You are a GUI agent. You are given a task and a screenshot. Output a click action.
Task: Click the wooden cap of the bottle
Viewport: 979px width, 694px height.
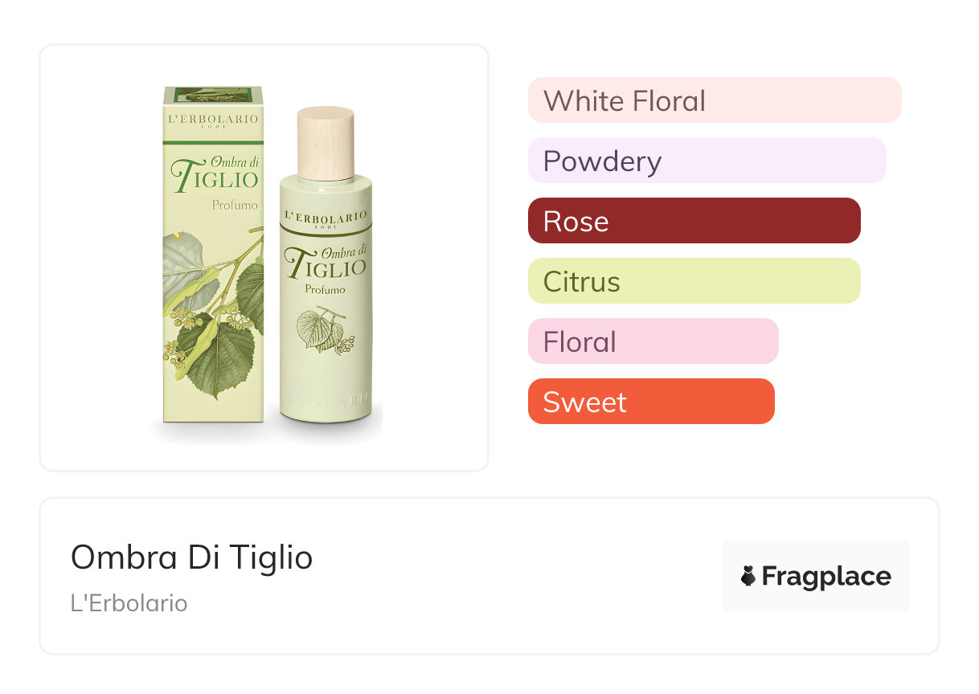[326, 142]
